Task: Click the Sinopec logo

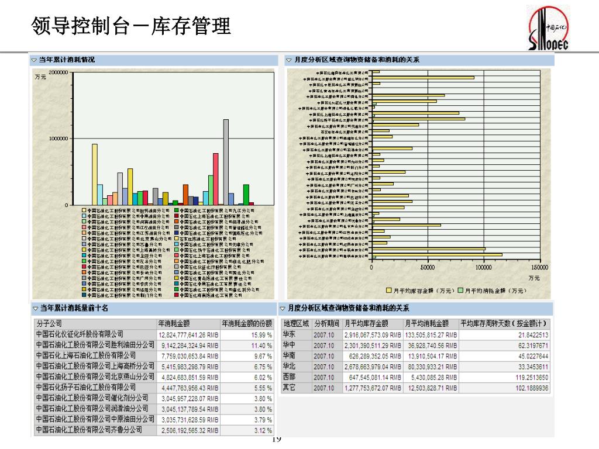Action: [549, 28]
